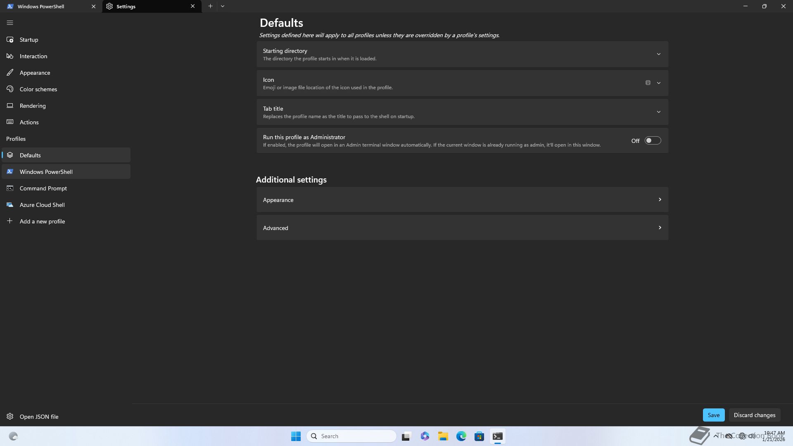
Task: Switch to the Windows PowerShell tab
Action: click(x=45, y=7)
